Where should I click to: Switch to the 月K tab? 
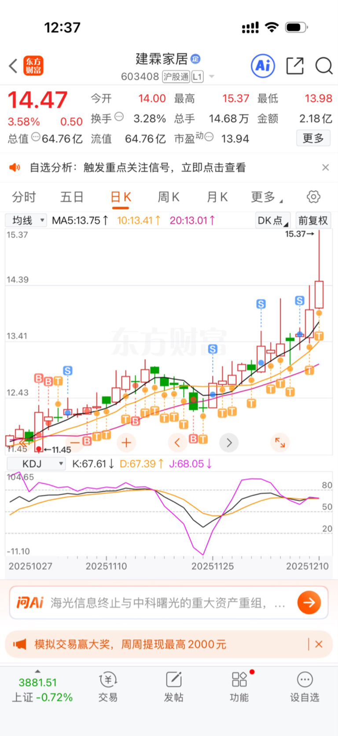click(217, 197)
